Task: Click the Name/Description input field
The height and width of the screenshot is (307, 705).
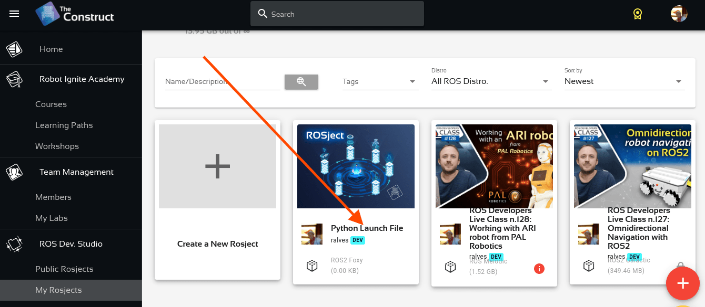Action: (x=223, y=81)
